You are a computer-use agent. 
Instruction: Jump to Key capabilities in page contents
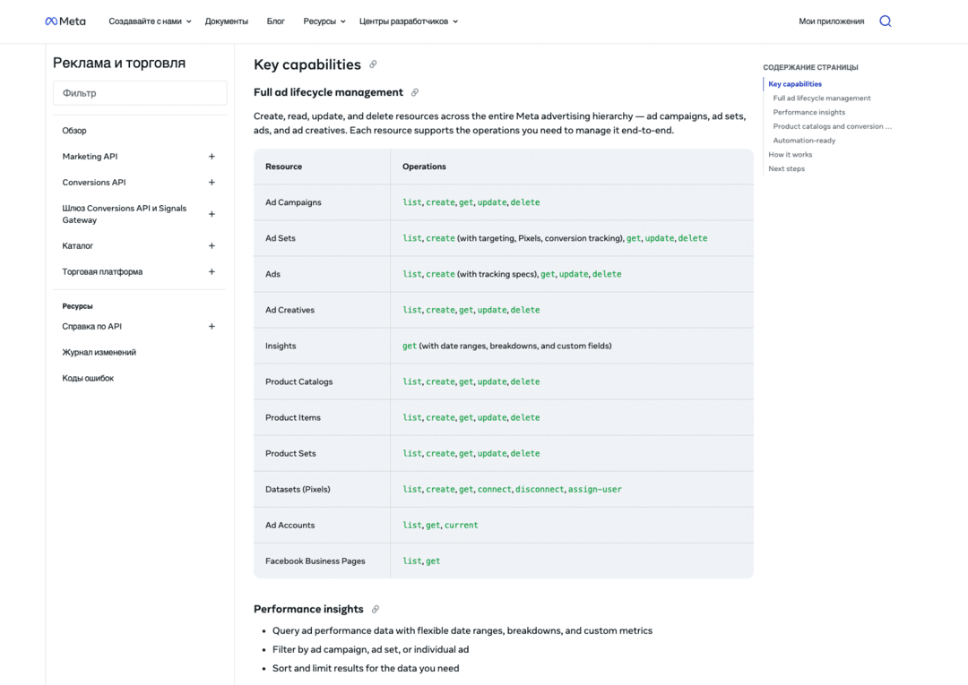pos(794,84)
